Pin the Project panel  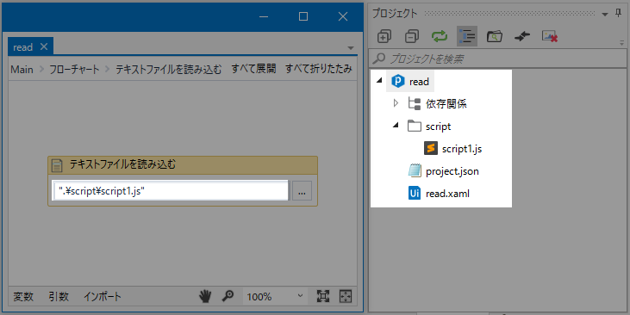pyautogui.click(x=618, y=13)
